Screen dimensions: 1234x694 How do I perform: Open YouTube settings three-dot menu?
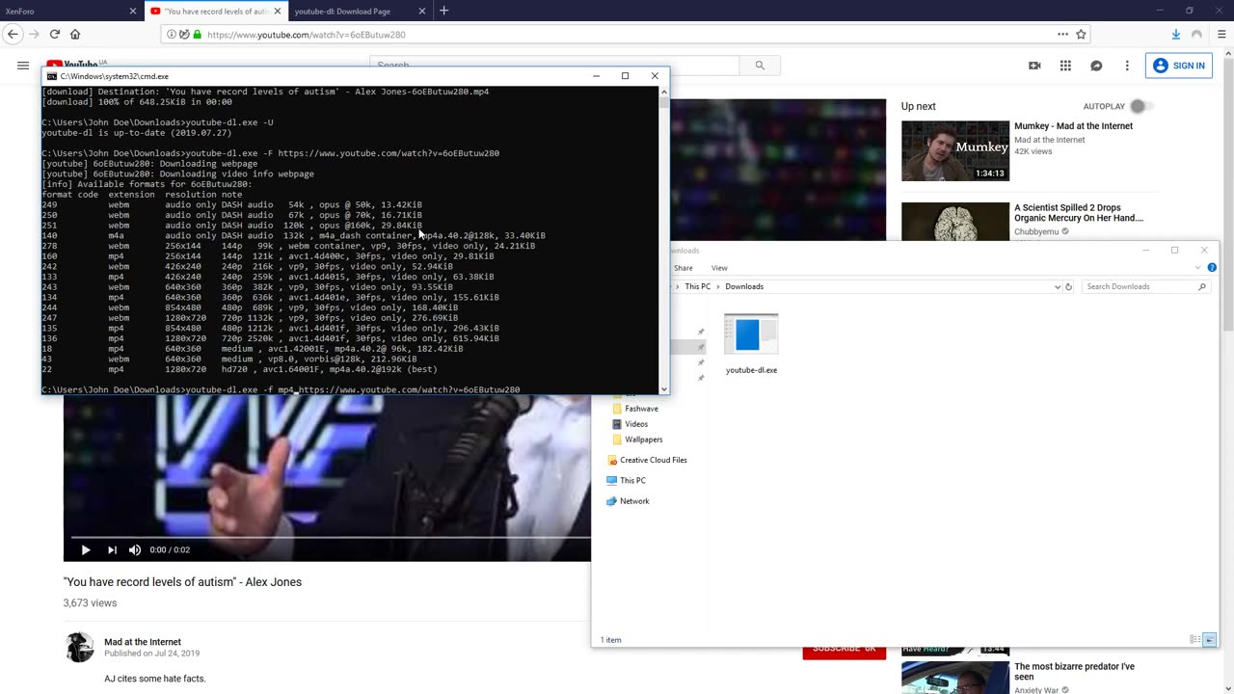pos(1127,66)
